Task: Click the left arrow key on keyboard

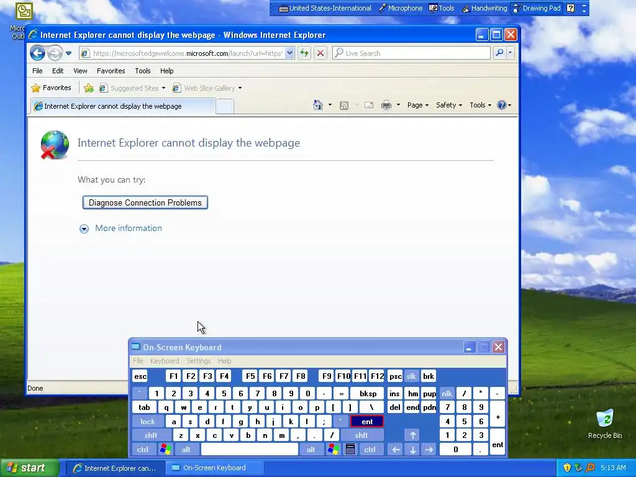Action: click(396, 450)
